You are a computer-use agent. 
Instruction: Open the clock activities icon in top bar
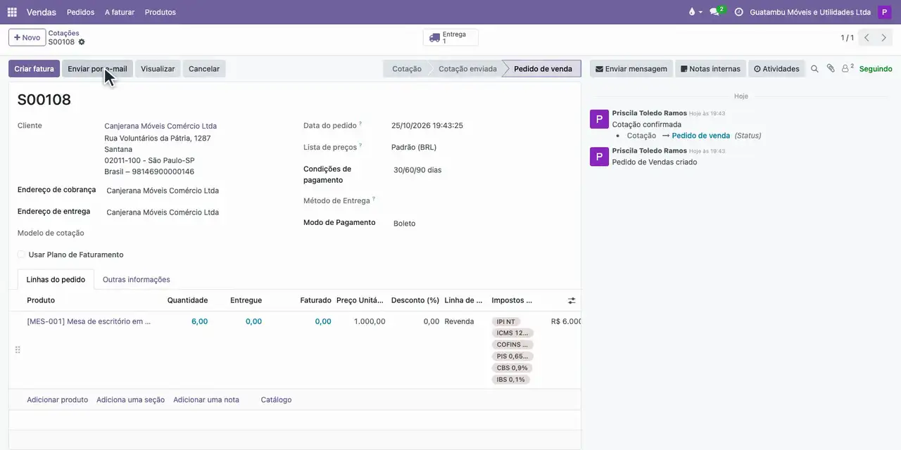(738, 12)
